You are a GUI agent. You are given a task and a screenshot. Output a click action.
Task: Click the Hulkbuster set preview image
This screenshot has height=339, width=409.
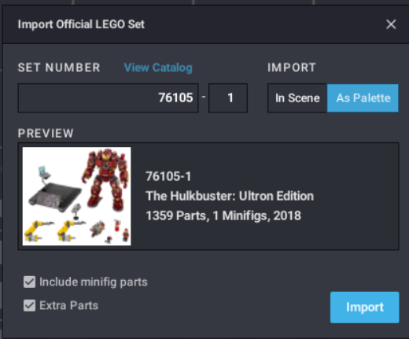click(x=76, y=197)
